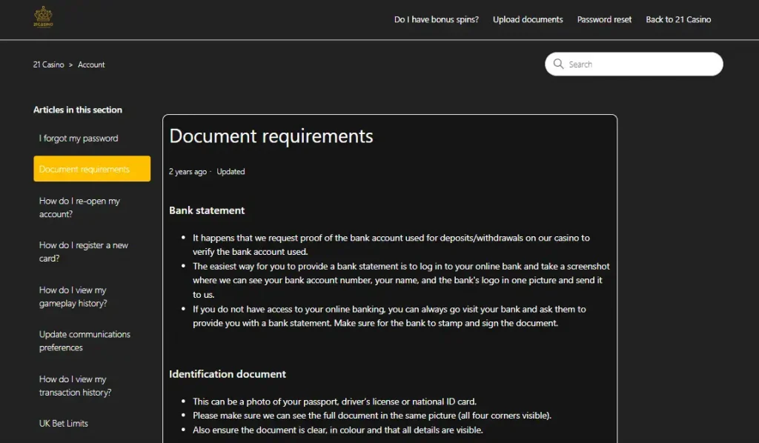Viewport: 759px width, 443px height.
Task: Open 'How do I view my transaction history?'
Action: [75, 385]
